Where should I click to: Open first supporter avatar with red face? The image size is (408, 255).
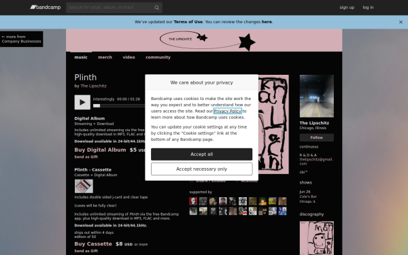pos(193,201)
